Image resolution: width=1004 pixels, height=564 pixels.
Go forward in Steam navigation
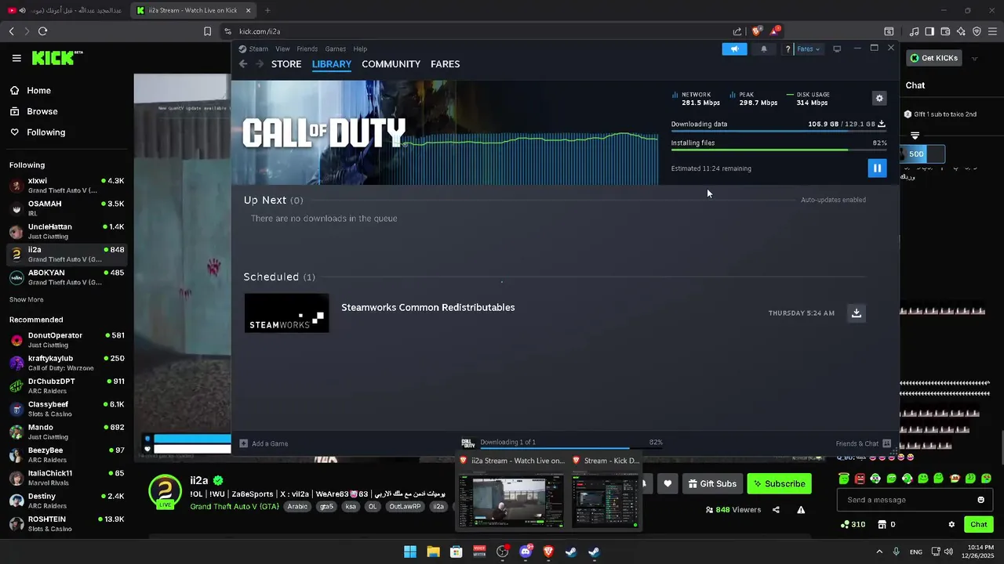[x=260, y=64]
